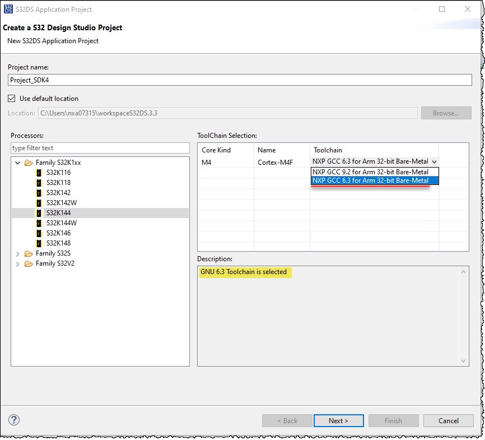Click Description scrollbar down arrow

click(x=463, y=360)
